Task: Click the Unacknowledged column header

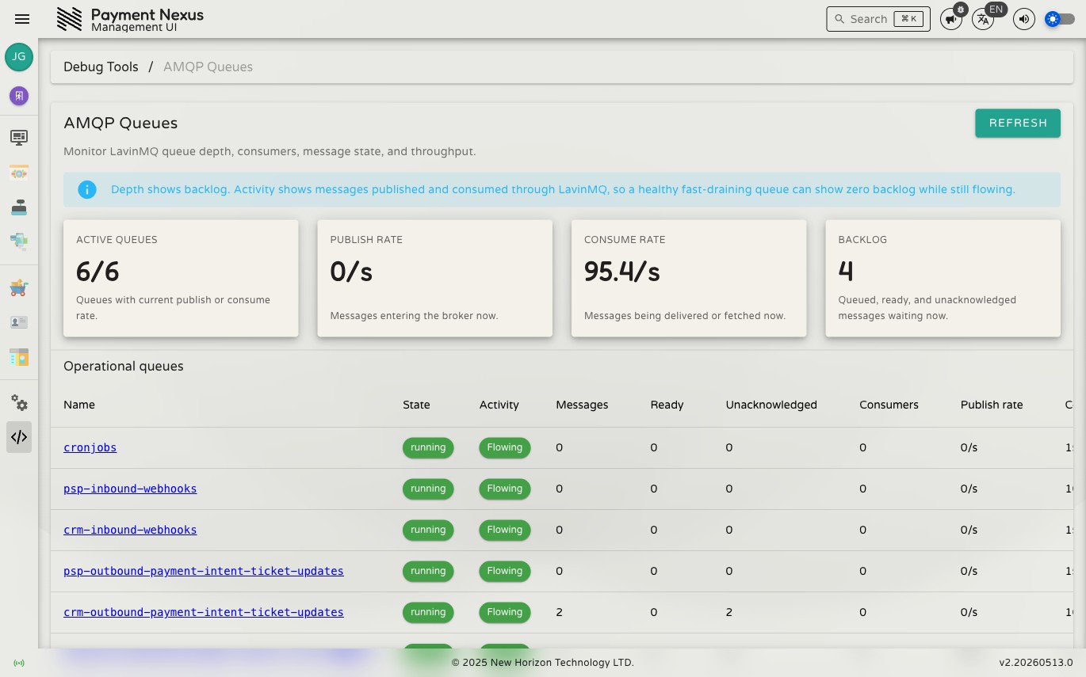Action: coord(771,405)
